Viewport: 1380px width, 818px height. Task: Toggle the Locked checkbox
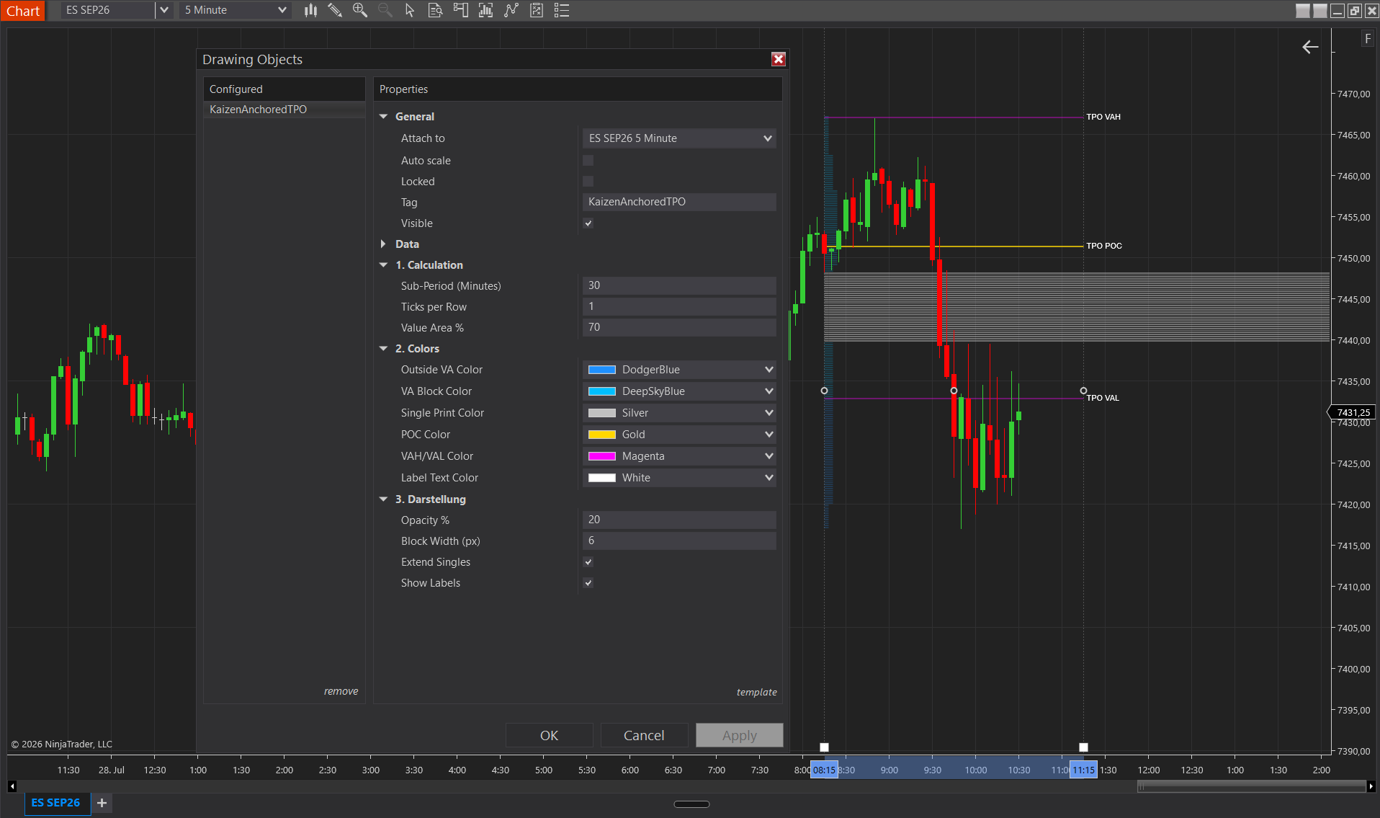click(x=588, y=182)
